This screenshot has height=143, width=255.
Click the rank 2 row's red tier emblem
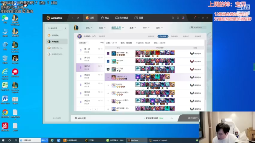tap(192, 61)
